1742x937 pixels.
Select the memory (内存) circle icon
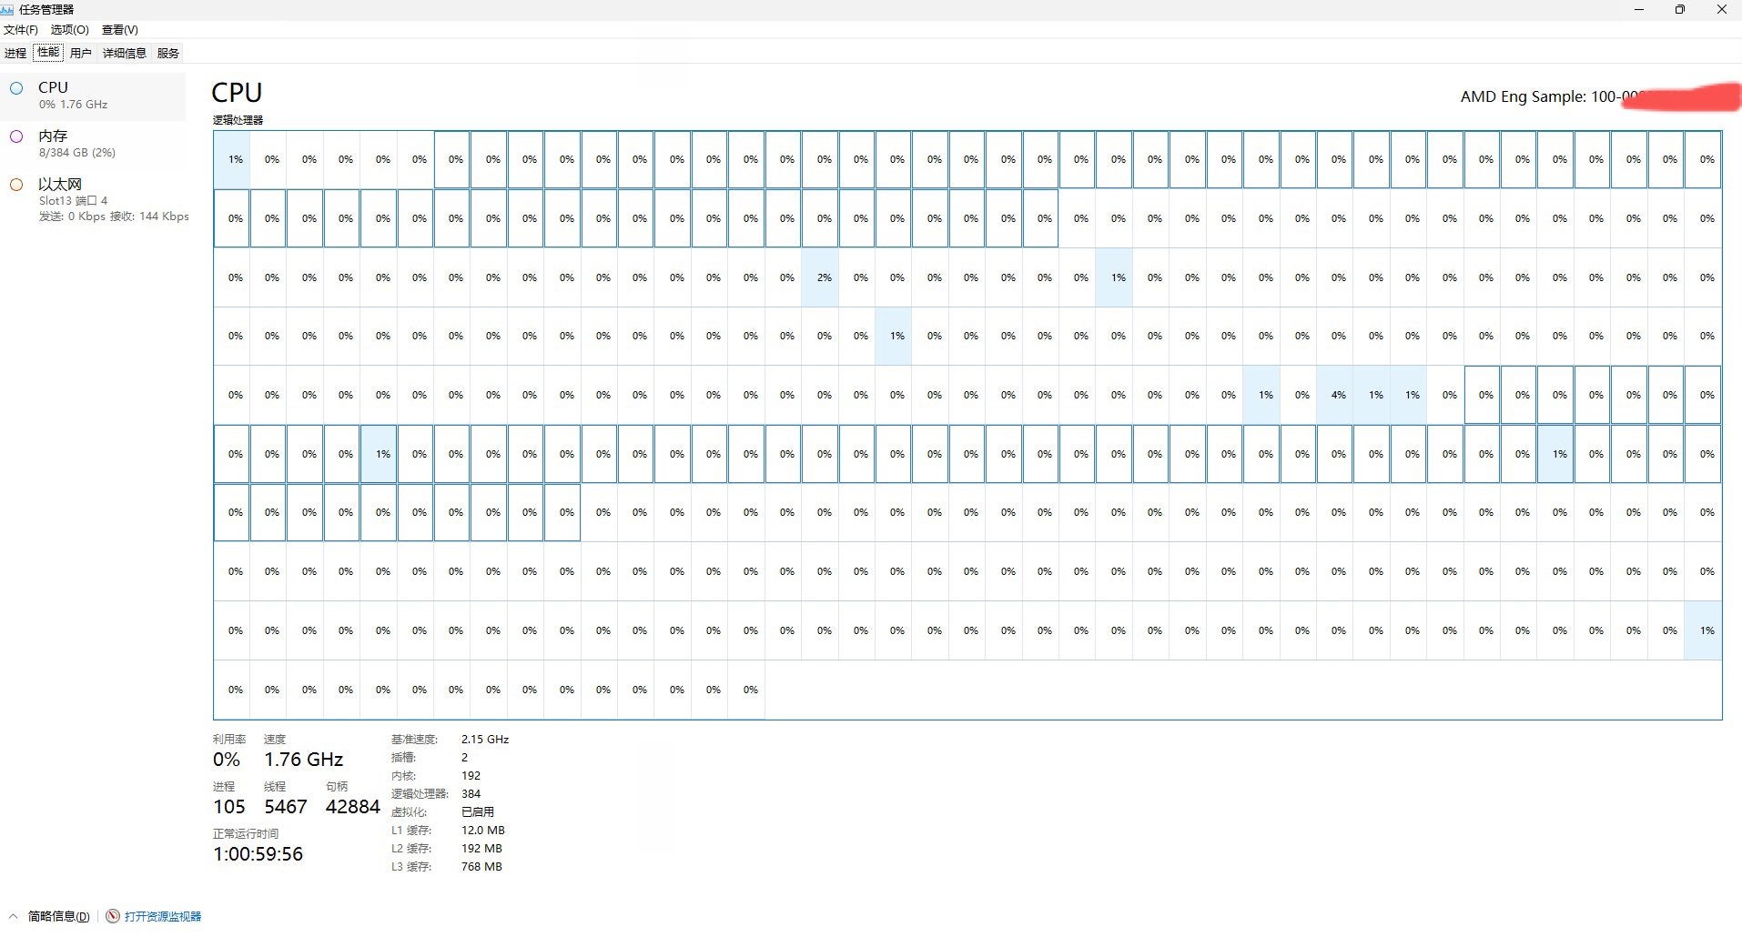point(16,136)
